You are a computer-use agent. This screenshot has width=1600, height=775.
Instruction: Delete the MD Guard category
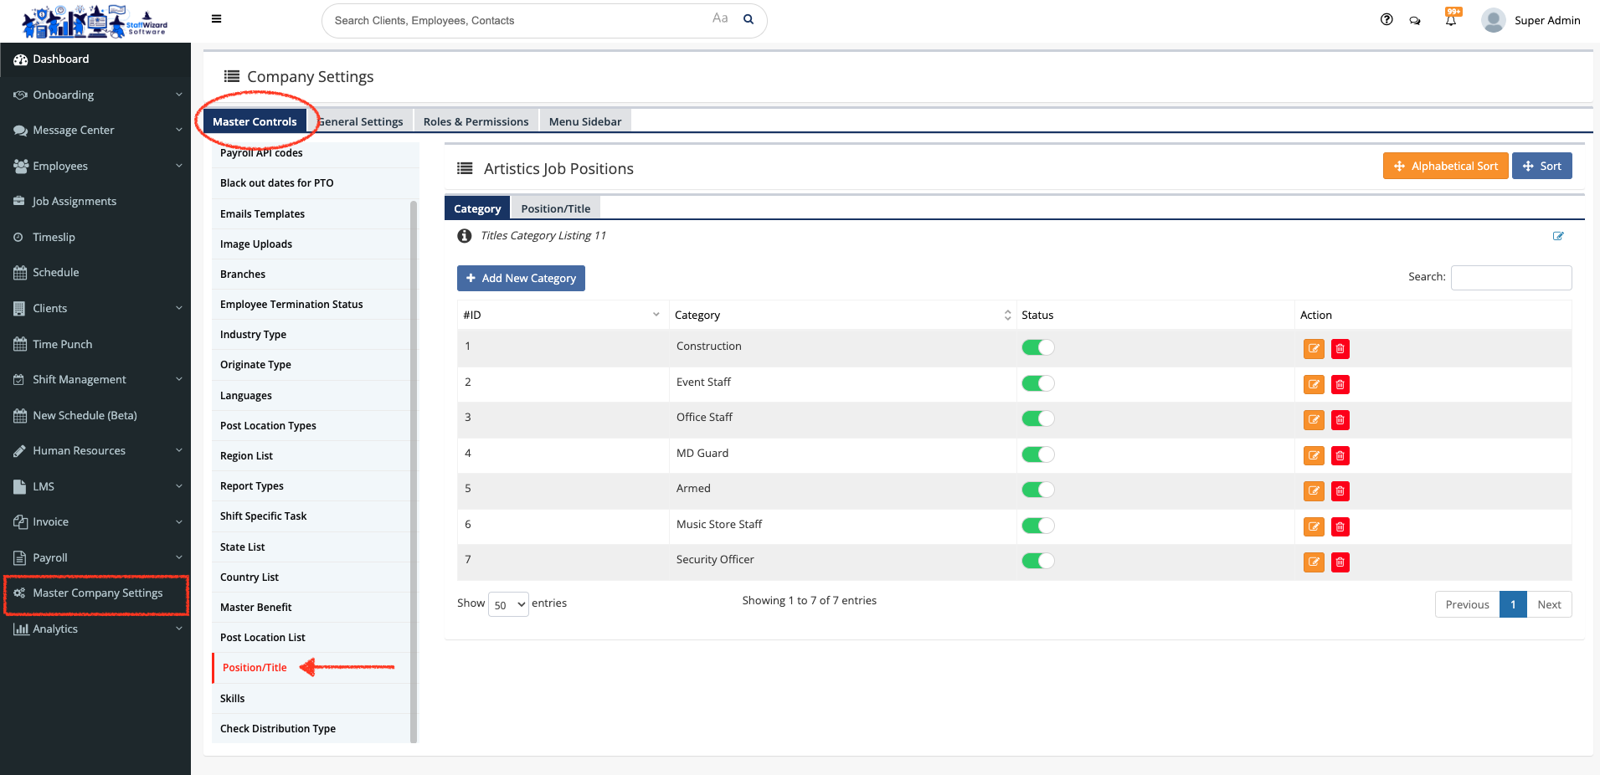click(x=1340, y=456)
